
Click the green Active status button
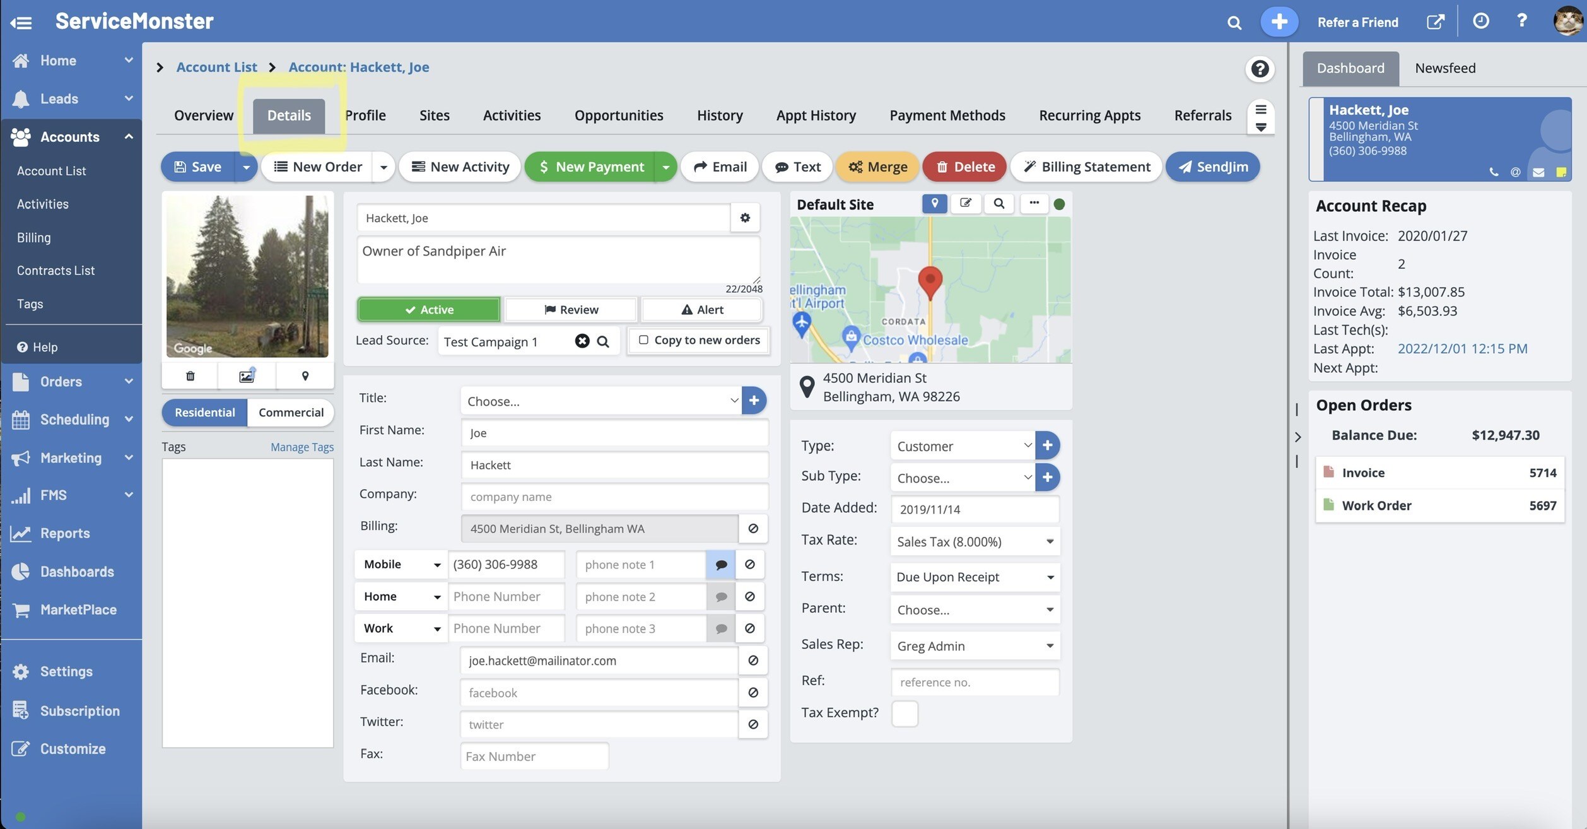[429, 310]
